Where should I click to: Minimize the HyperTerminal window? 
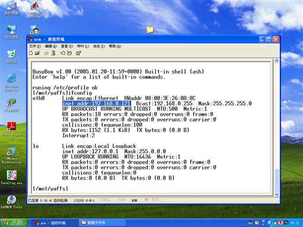[x=262, y=40]
